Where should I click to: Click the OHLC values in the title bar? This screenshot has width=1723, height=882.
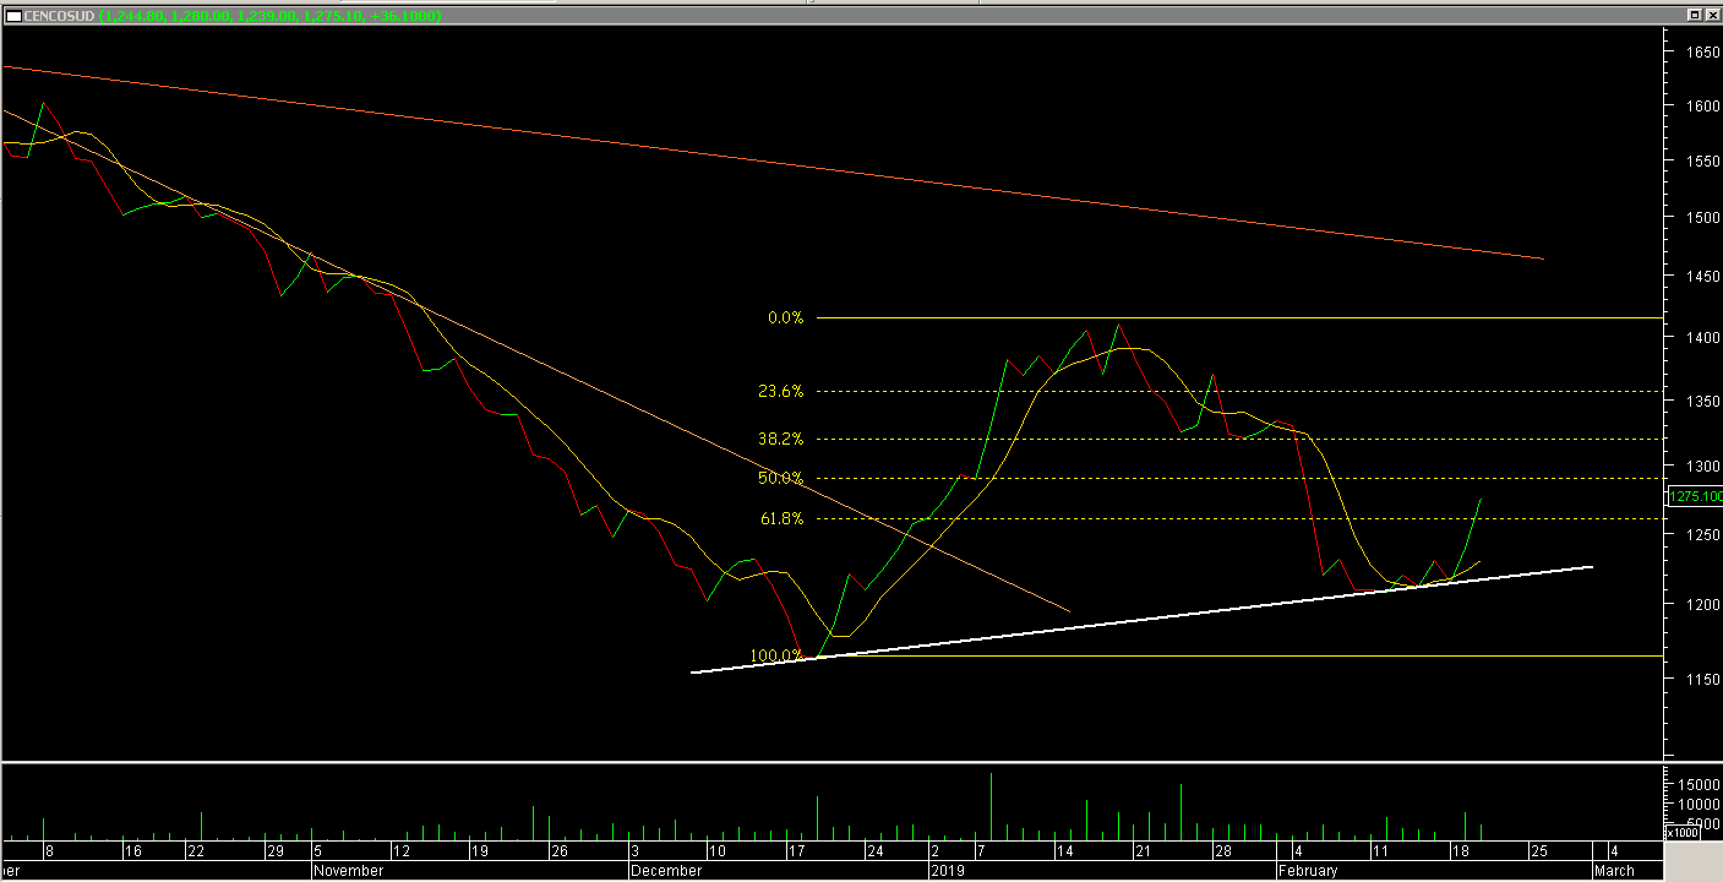coord(270,15)
